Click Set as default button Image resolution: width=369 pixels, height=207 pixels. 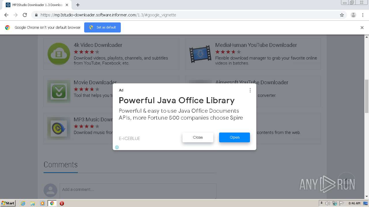102,27
